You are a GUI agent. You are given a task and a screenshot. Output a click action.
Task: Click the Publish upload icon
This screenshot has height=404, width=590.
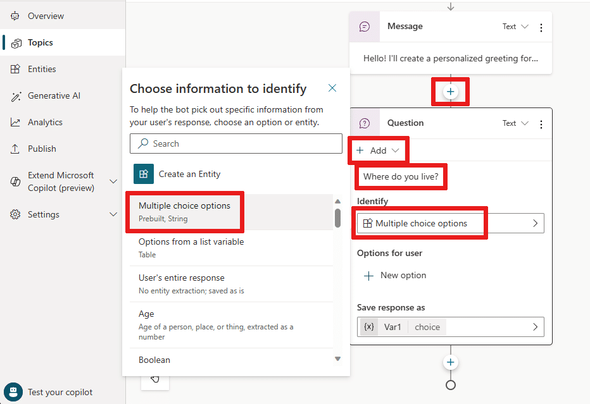point(15,149)
